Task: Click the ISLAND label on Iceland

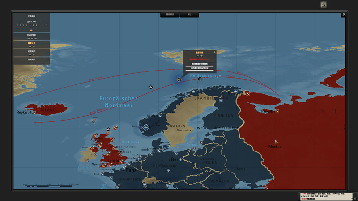Action: (48, 110)
